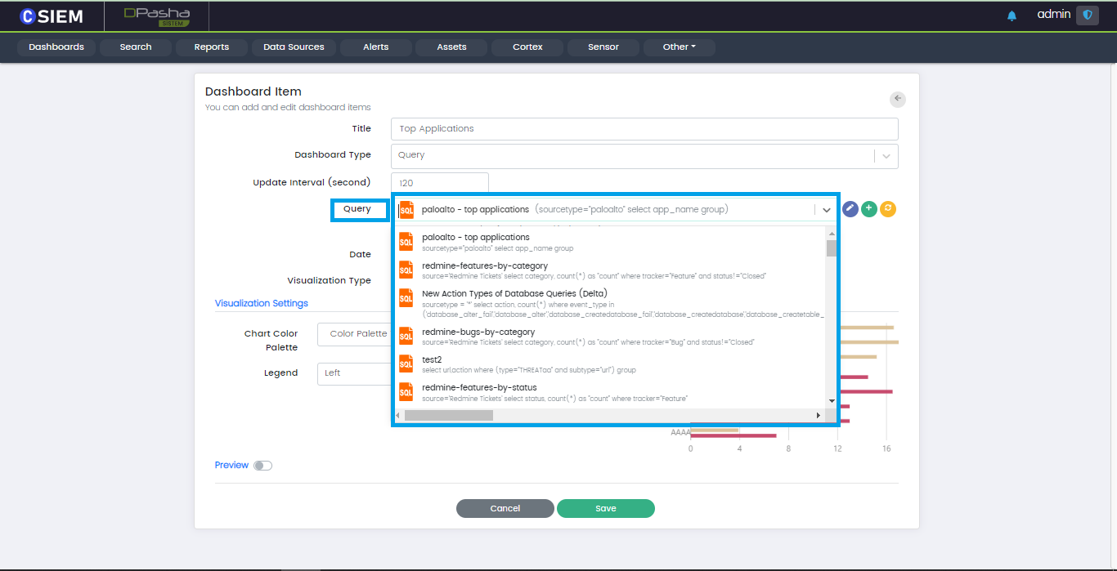Select redmine-features-by-category query option
1117x571 pixels.
click(x=485, y=266)
